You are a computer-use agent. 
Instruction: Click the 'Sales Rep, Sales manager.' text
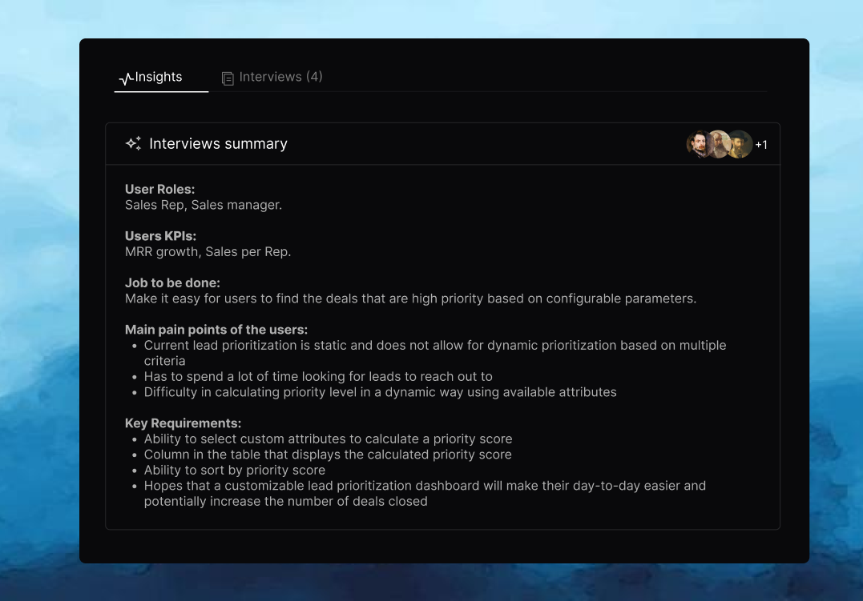click(204, 205)
